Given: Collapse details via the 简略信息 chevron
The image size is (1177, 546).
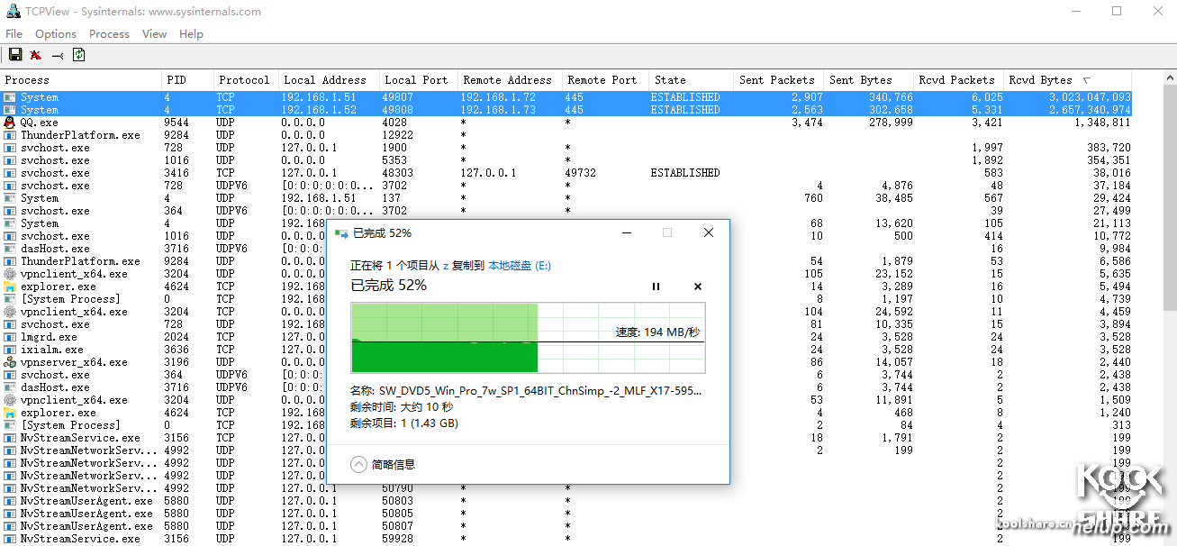Looking at the screenshot, I should (358, 465).
